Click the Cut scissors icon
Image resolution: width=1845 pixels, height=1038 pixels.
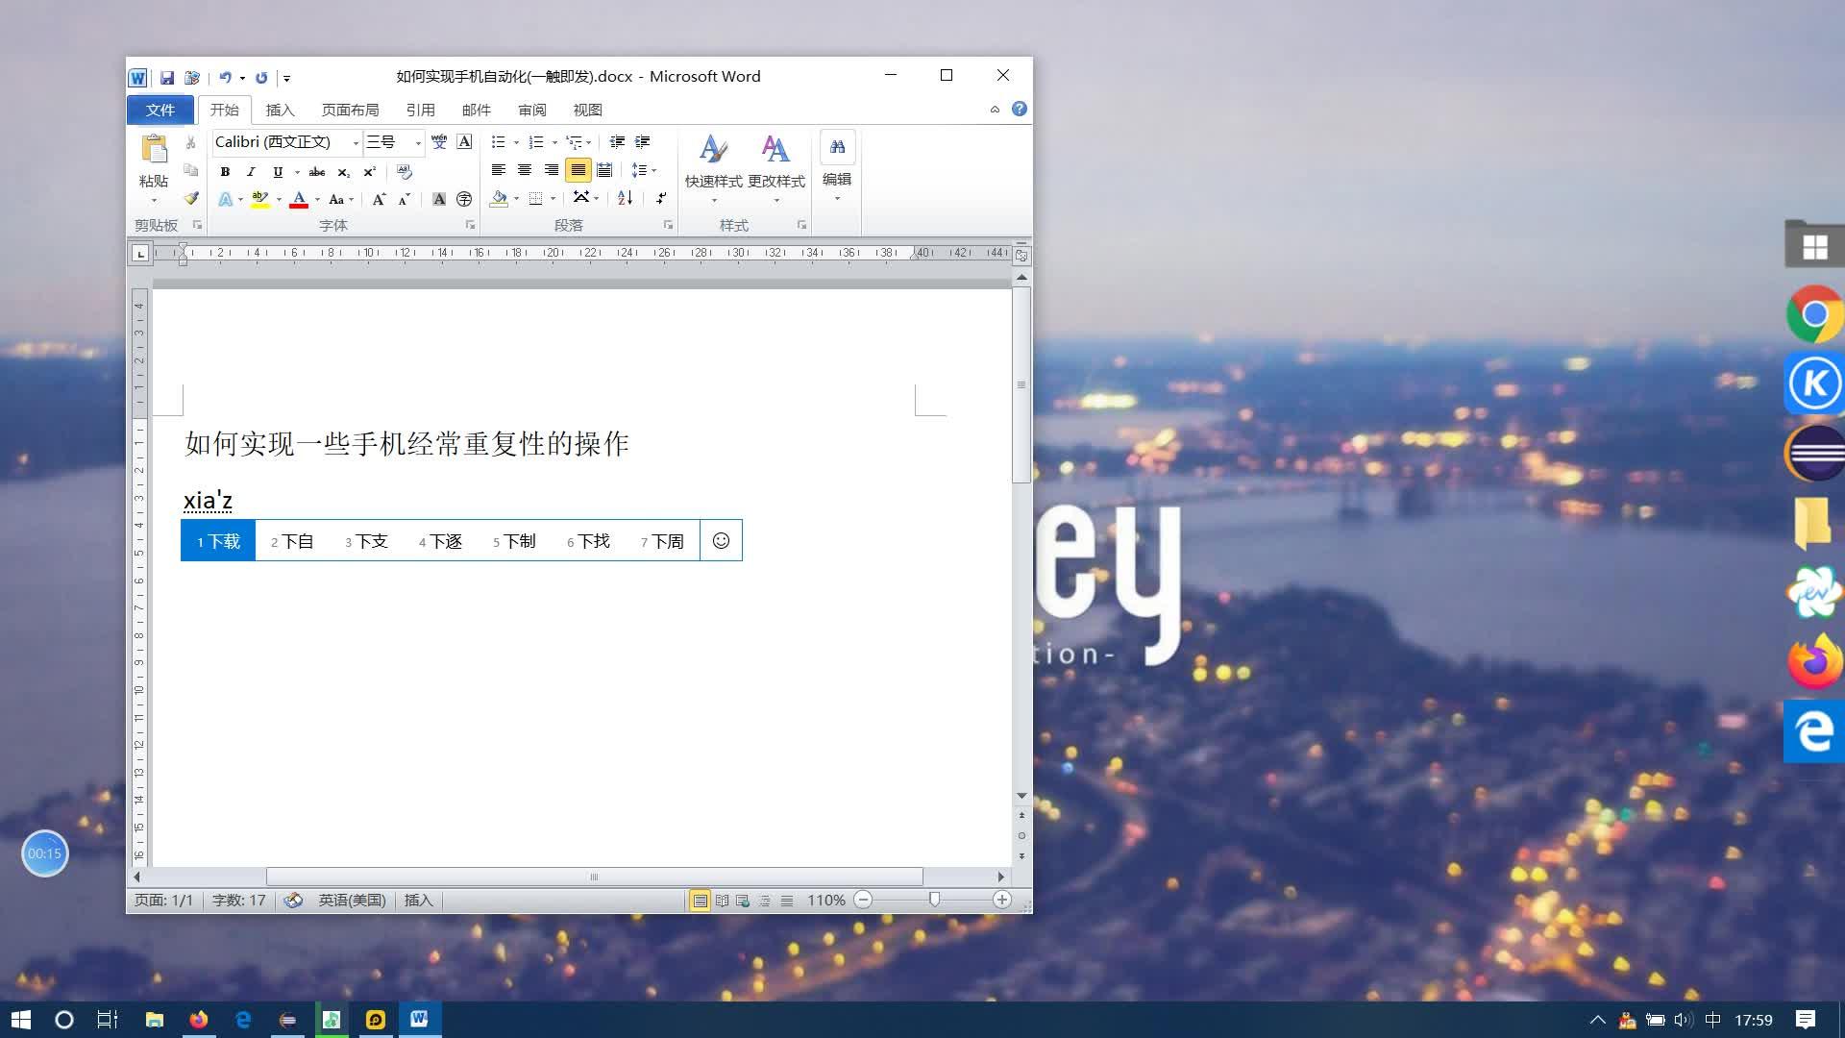pyautogui.click(x=191, y=142)
